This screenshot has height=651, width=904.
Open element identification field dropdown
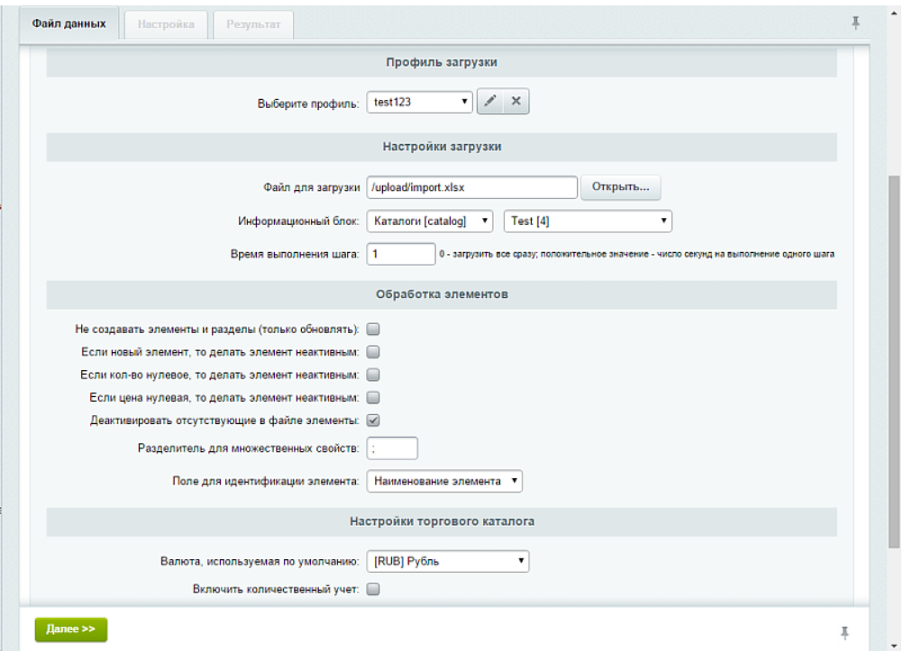[444, 482]
